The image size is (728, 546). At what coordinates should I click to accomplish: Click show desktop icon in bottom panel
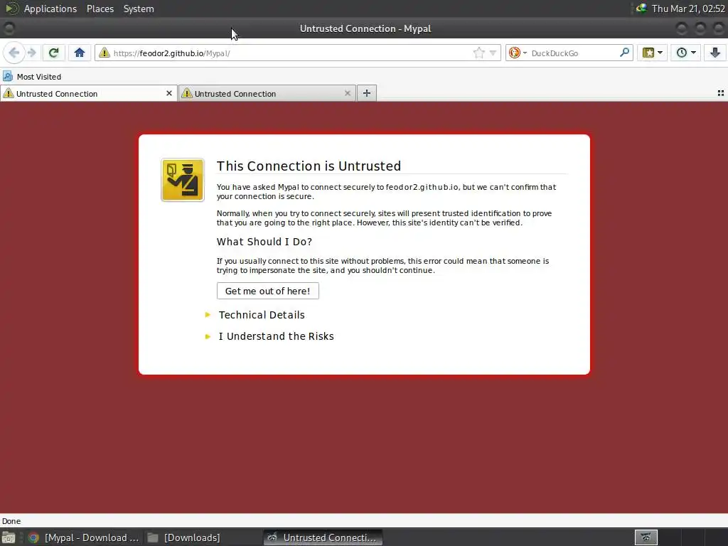point(9,537)
